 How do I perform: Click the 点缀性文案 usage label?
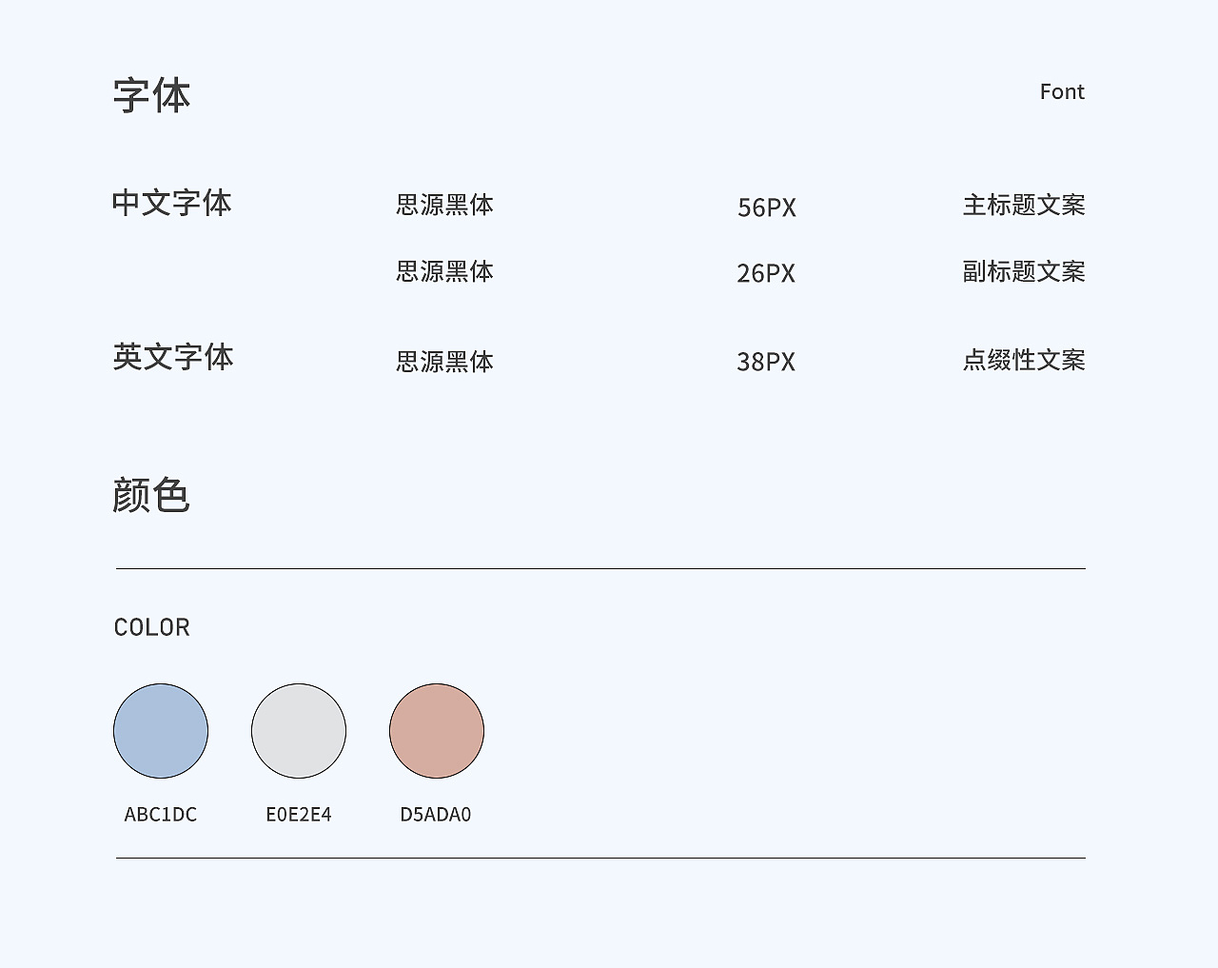click(1024, 361)
